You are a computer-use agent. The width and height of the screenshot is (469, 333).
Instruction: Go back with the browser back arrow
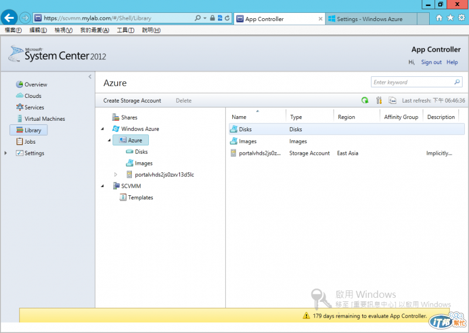[9, 18]
